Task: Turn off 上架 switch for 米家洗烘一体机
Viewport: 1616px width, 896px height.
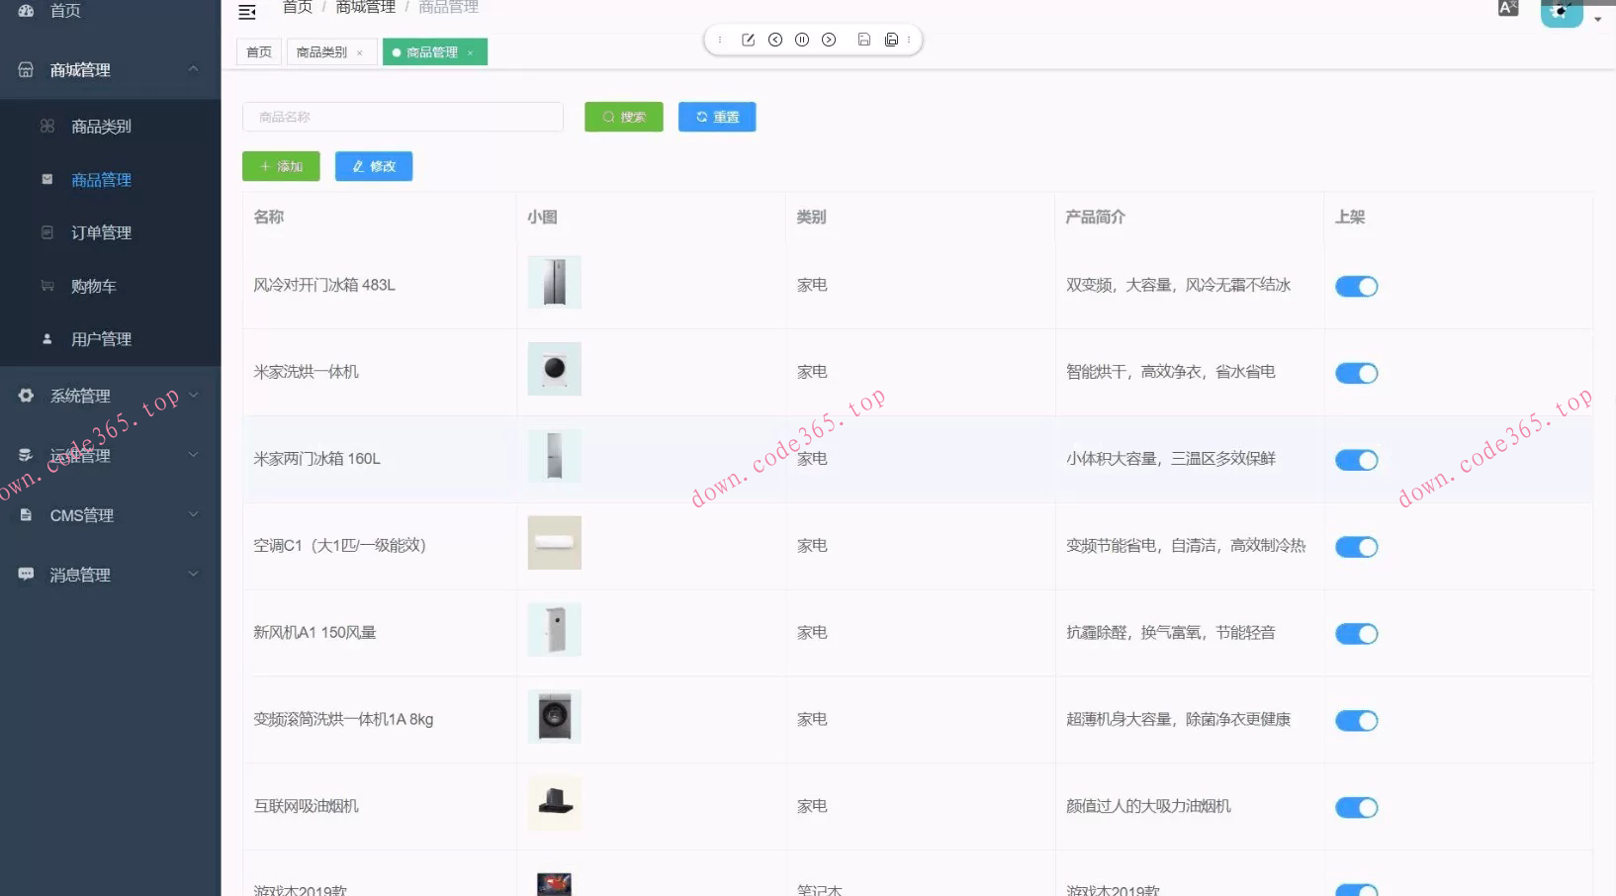Action: 1356,373
